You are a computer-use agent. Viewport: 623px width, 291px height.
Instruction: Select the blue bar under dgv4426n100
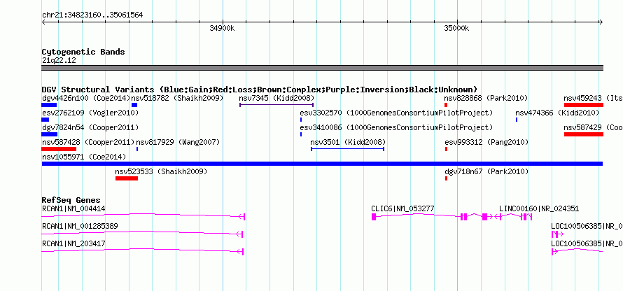click(x=49, y=105)
